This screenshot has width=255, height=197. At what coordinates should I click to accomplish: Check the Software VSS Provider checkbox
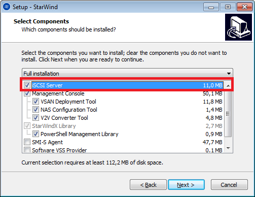[x=27, y=150]
